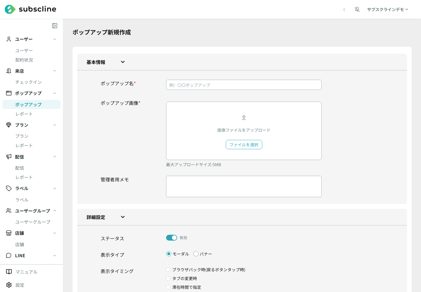Image resolution: width=421 pixels, height=292 pixels.
Task: Click the 来店 building icon
Action: pyautogui.click(x=9, y=71)
